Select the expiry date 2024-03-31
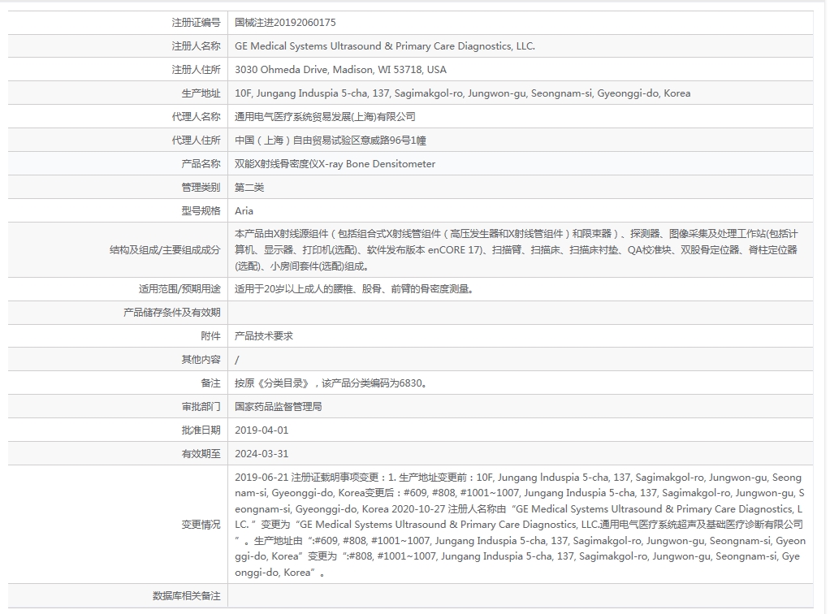The width and height of the screenshot is (830, 614). 262,454
